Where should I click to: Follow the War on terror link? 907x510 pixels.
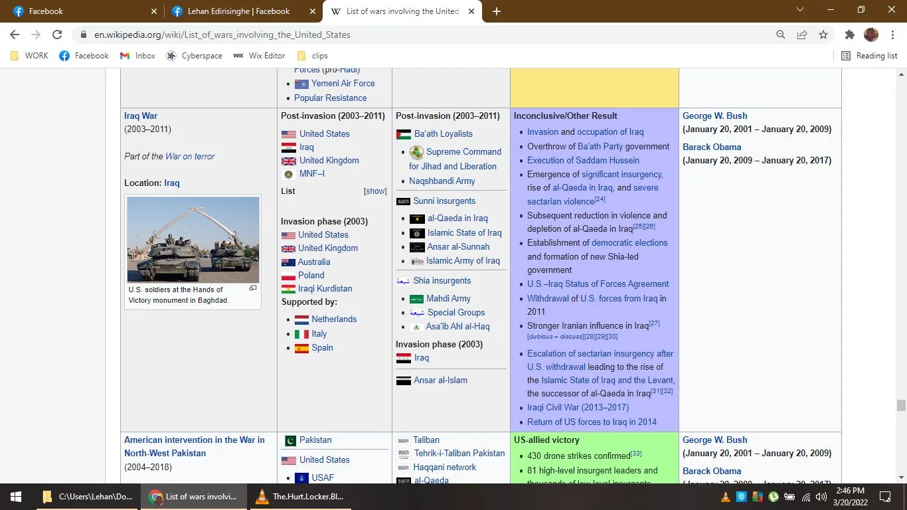[190, 156]
